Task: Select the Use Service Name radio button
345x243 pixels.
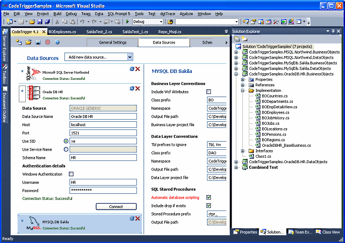Action: click(66, 150)
